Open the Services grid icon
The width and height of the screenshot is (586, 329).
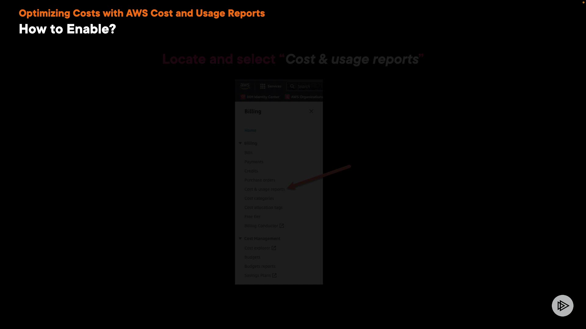click(x=262, y=86)
